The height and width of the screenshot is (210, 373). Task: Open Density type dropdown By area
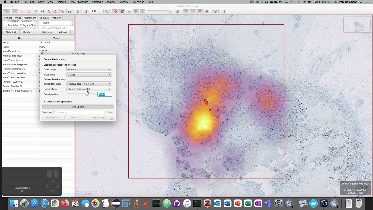click(89, 89)
